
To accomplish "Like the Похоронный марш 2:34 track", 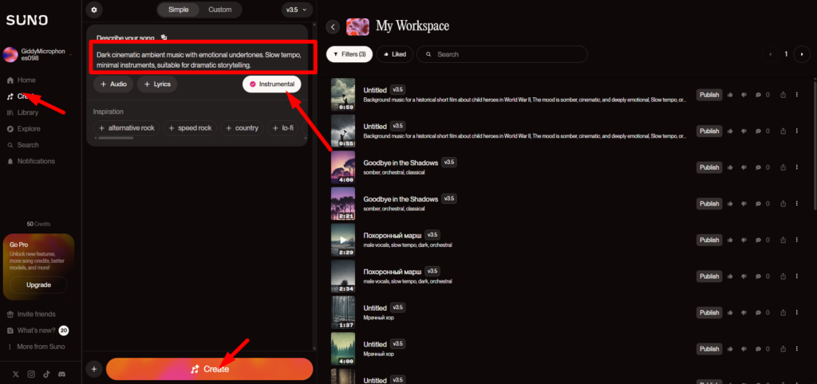I will coord(730,276).
